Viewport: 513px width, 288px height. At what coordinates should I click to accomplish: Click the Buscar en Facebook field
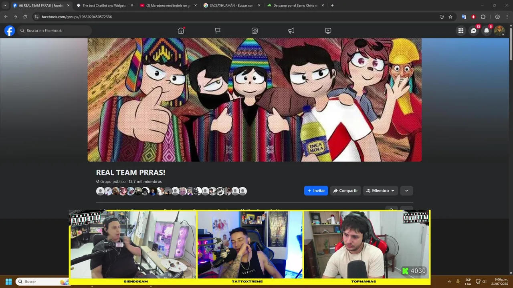tap(55, 31)
